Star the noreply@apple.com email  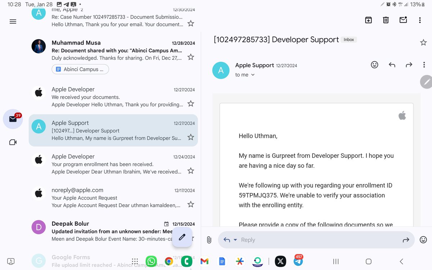191,204
